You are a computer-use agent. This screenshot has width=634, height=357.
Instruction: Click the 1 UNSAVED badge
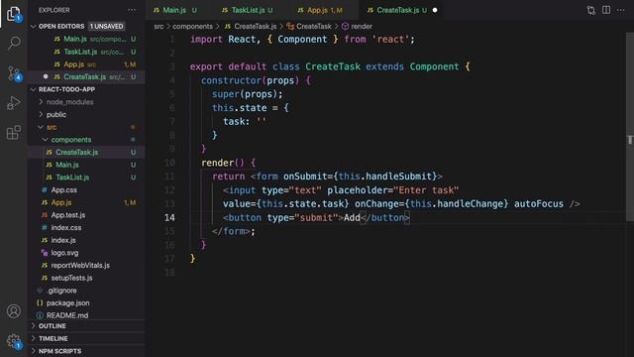[x=106, y=27]
